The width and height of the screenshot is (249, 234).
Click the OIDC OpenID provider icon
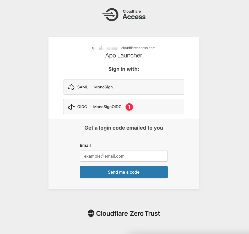click(71, 107)
